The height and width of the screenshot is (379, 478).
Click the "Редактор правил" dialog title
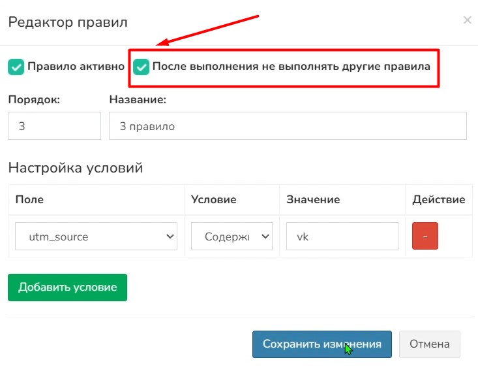[67, 22]
